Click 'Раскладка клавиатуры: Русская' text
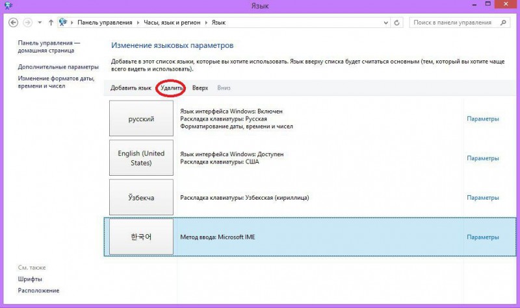520x308 pixels. coord(224,119)
